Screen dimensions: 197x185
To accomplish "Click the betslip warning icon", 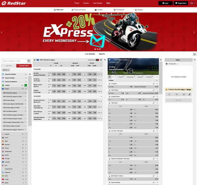I will click(166, 90).
